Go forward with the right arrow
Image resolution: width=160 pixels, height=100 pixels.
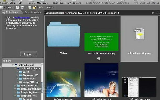click(x=13, y=7)
